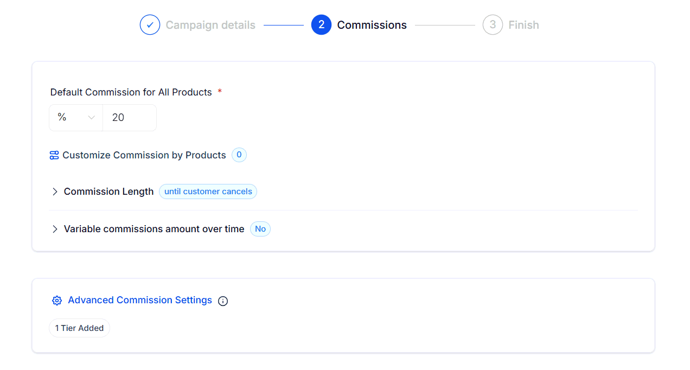Screen dimensions: 690x370
Task: Click the 'No' badge for variable commissions
Action: [260, 229]
